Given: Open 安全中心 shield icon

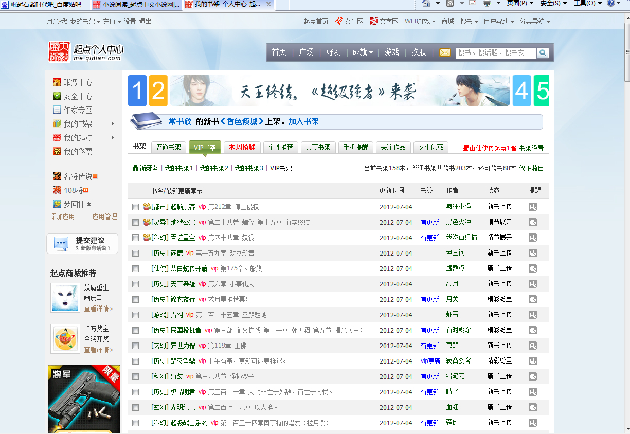Looking at the screenshot, I should 57,96.
